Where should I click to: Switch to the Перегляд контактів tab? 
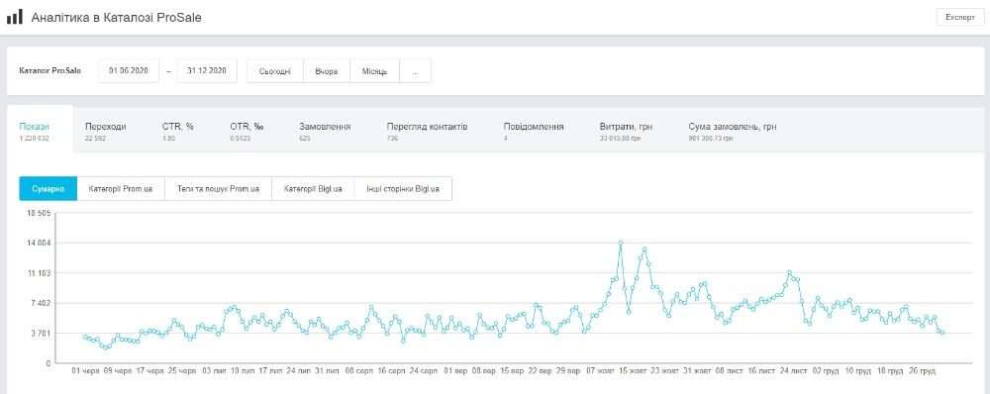click(428, 131)
